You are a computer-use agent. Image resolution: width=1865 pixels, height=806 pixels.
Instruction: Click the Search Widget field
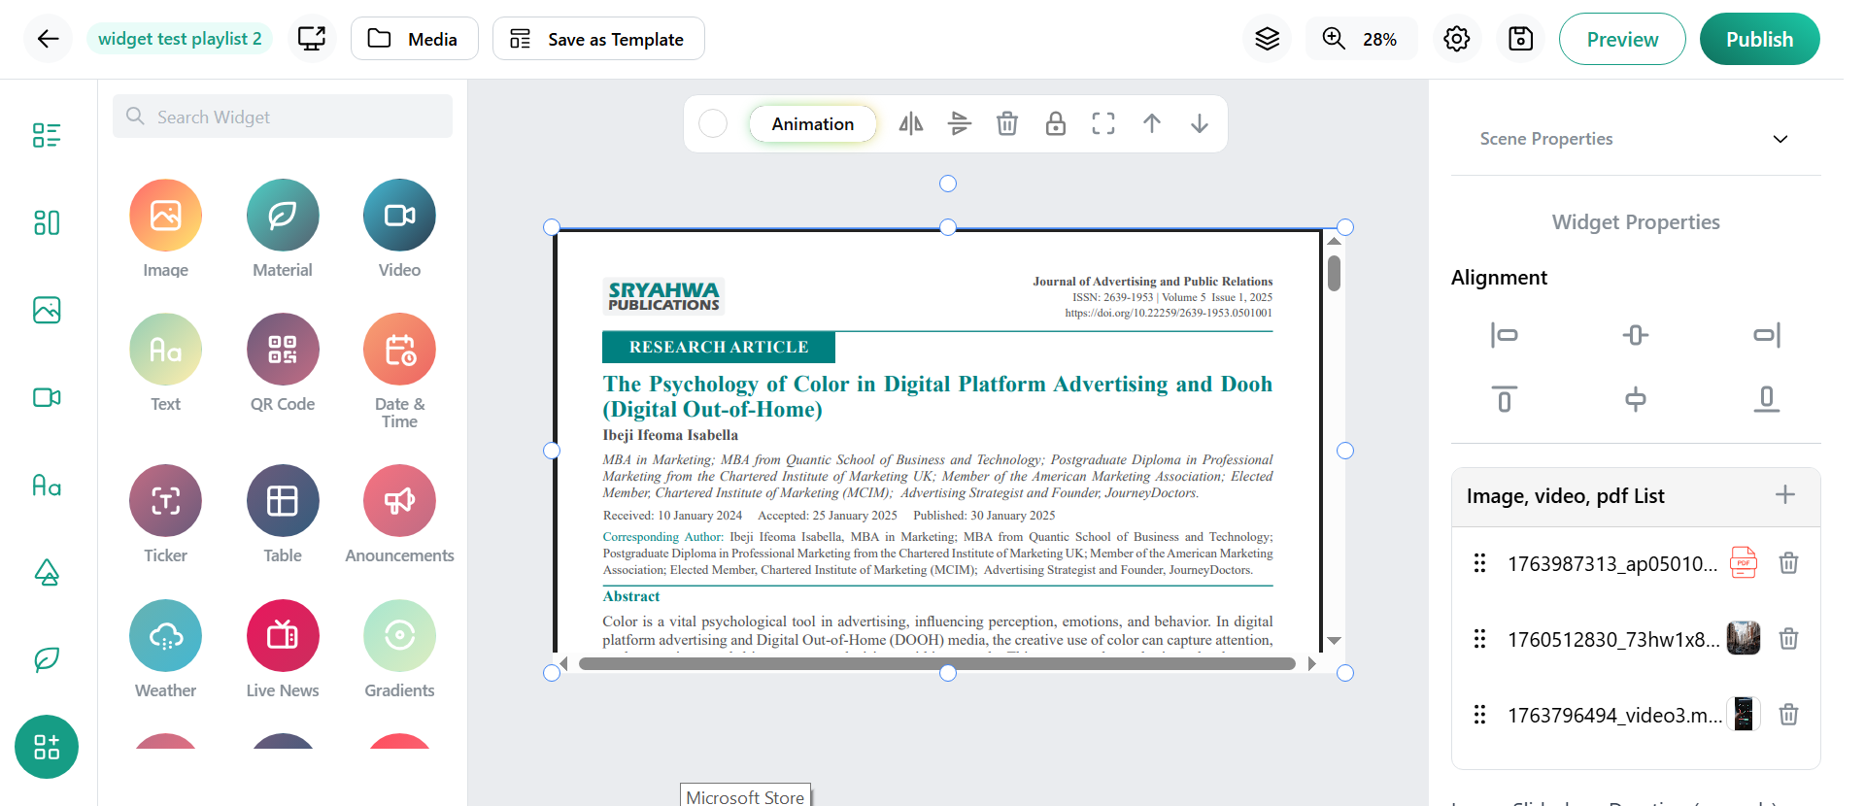[x=283, y=117]
